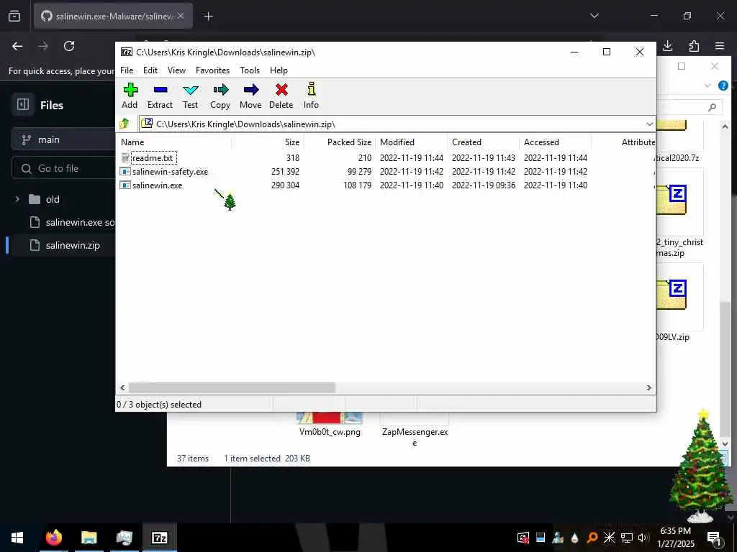The width and height of the screenshot is (737, 552).
Task: Open the Firefox View icon
Action: click(14, 16)
